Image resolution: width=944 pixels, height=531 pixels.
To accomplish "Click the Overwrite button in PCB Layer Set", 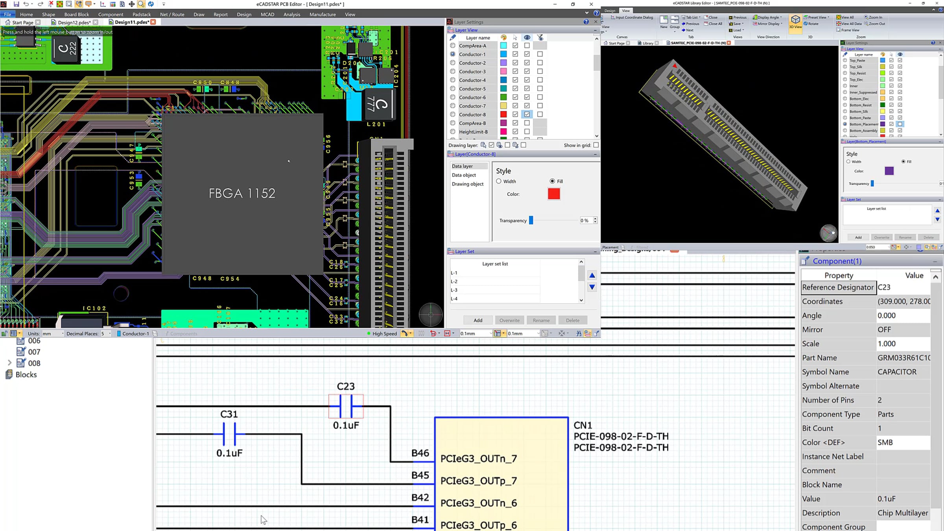I will click(509, 321).
